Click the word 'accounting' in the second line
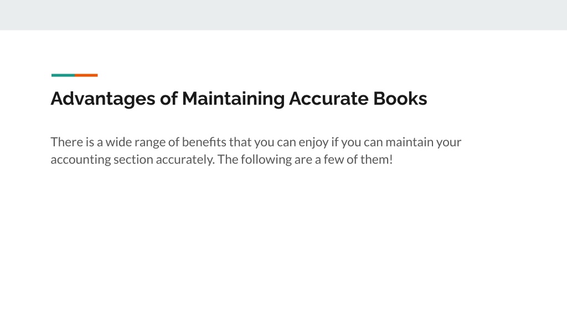Screen dimensions: 567x319 click(81, 160)
